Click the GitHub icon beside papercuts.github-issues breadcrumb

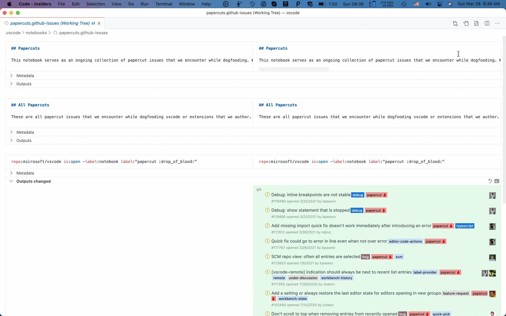pos(55,33)
